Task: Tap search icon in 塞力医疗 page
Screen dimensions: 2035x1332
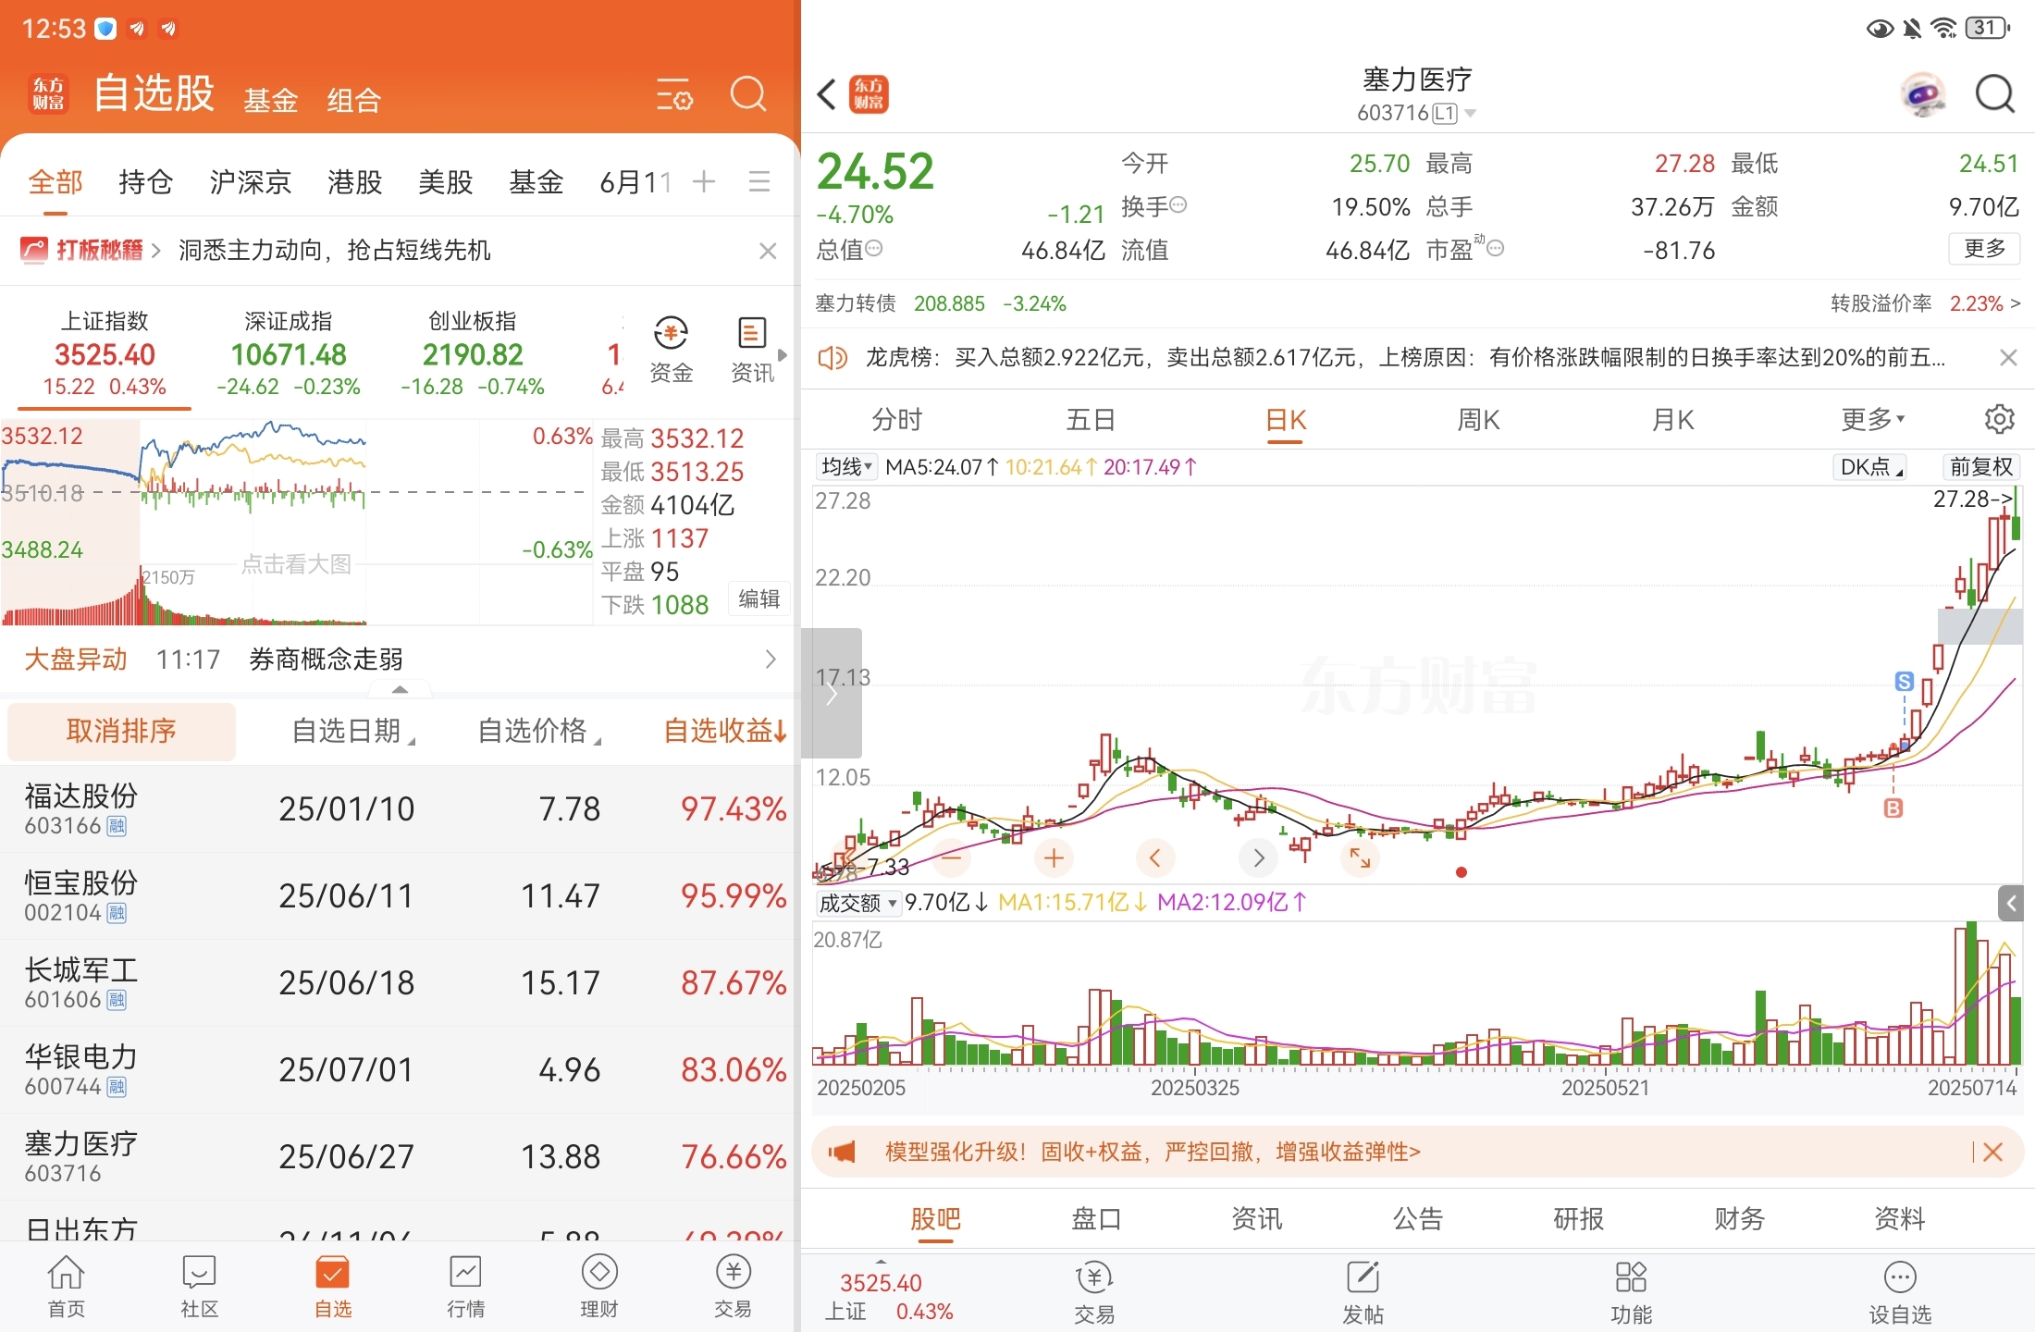Action: [1994, 94]
